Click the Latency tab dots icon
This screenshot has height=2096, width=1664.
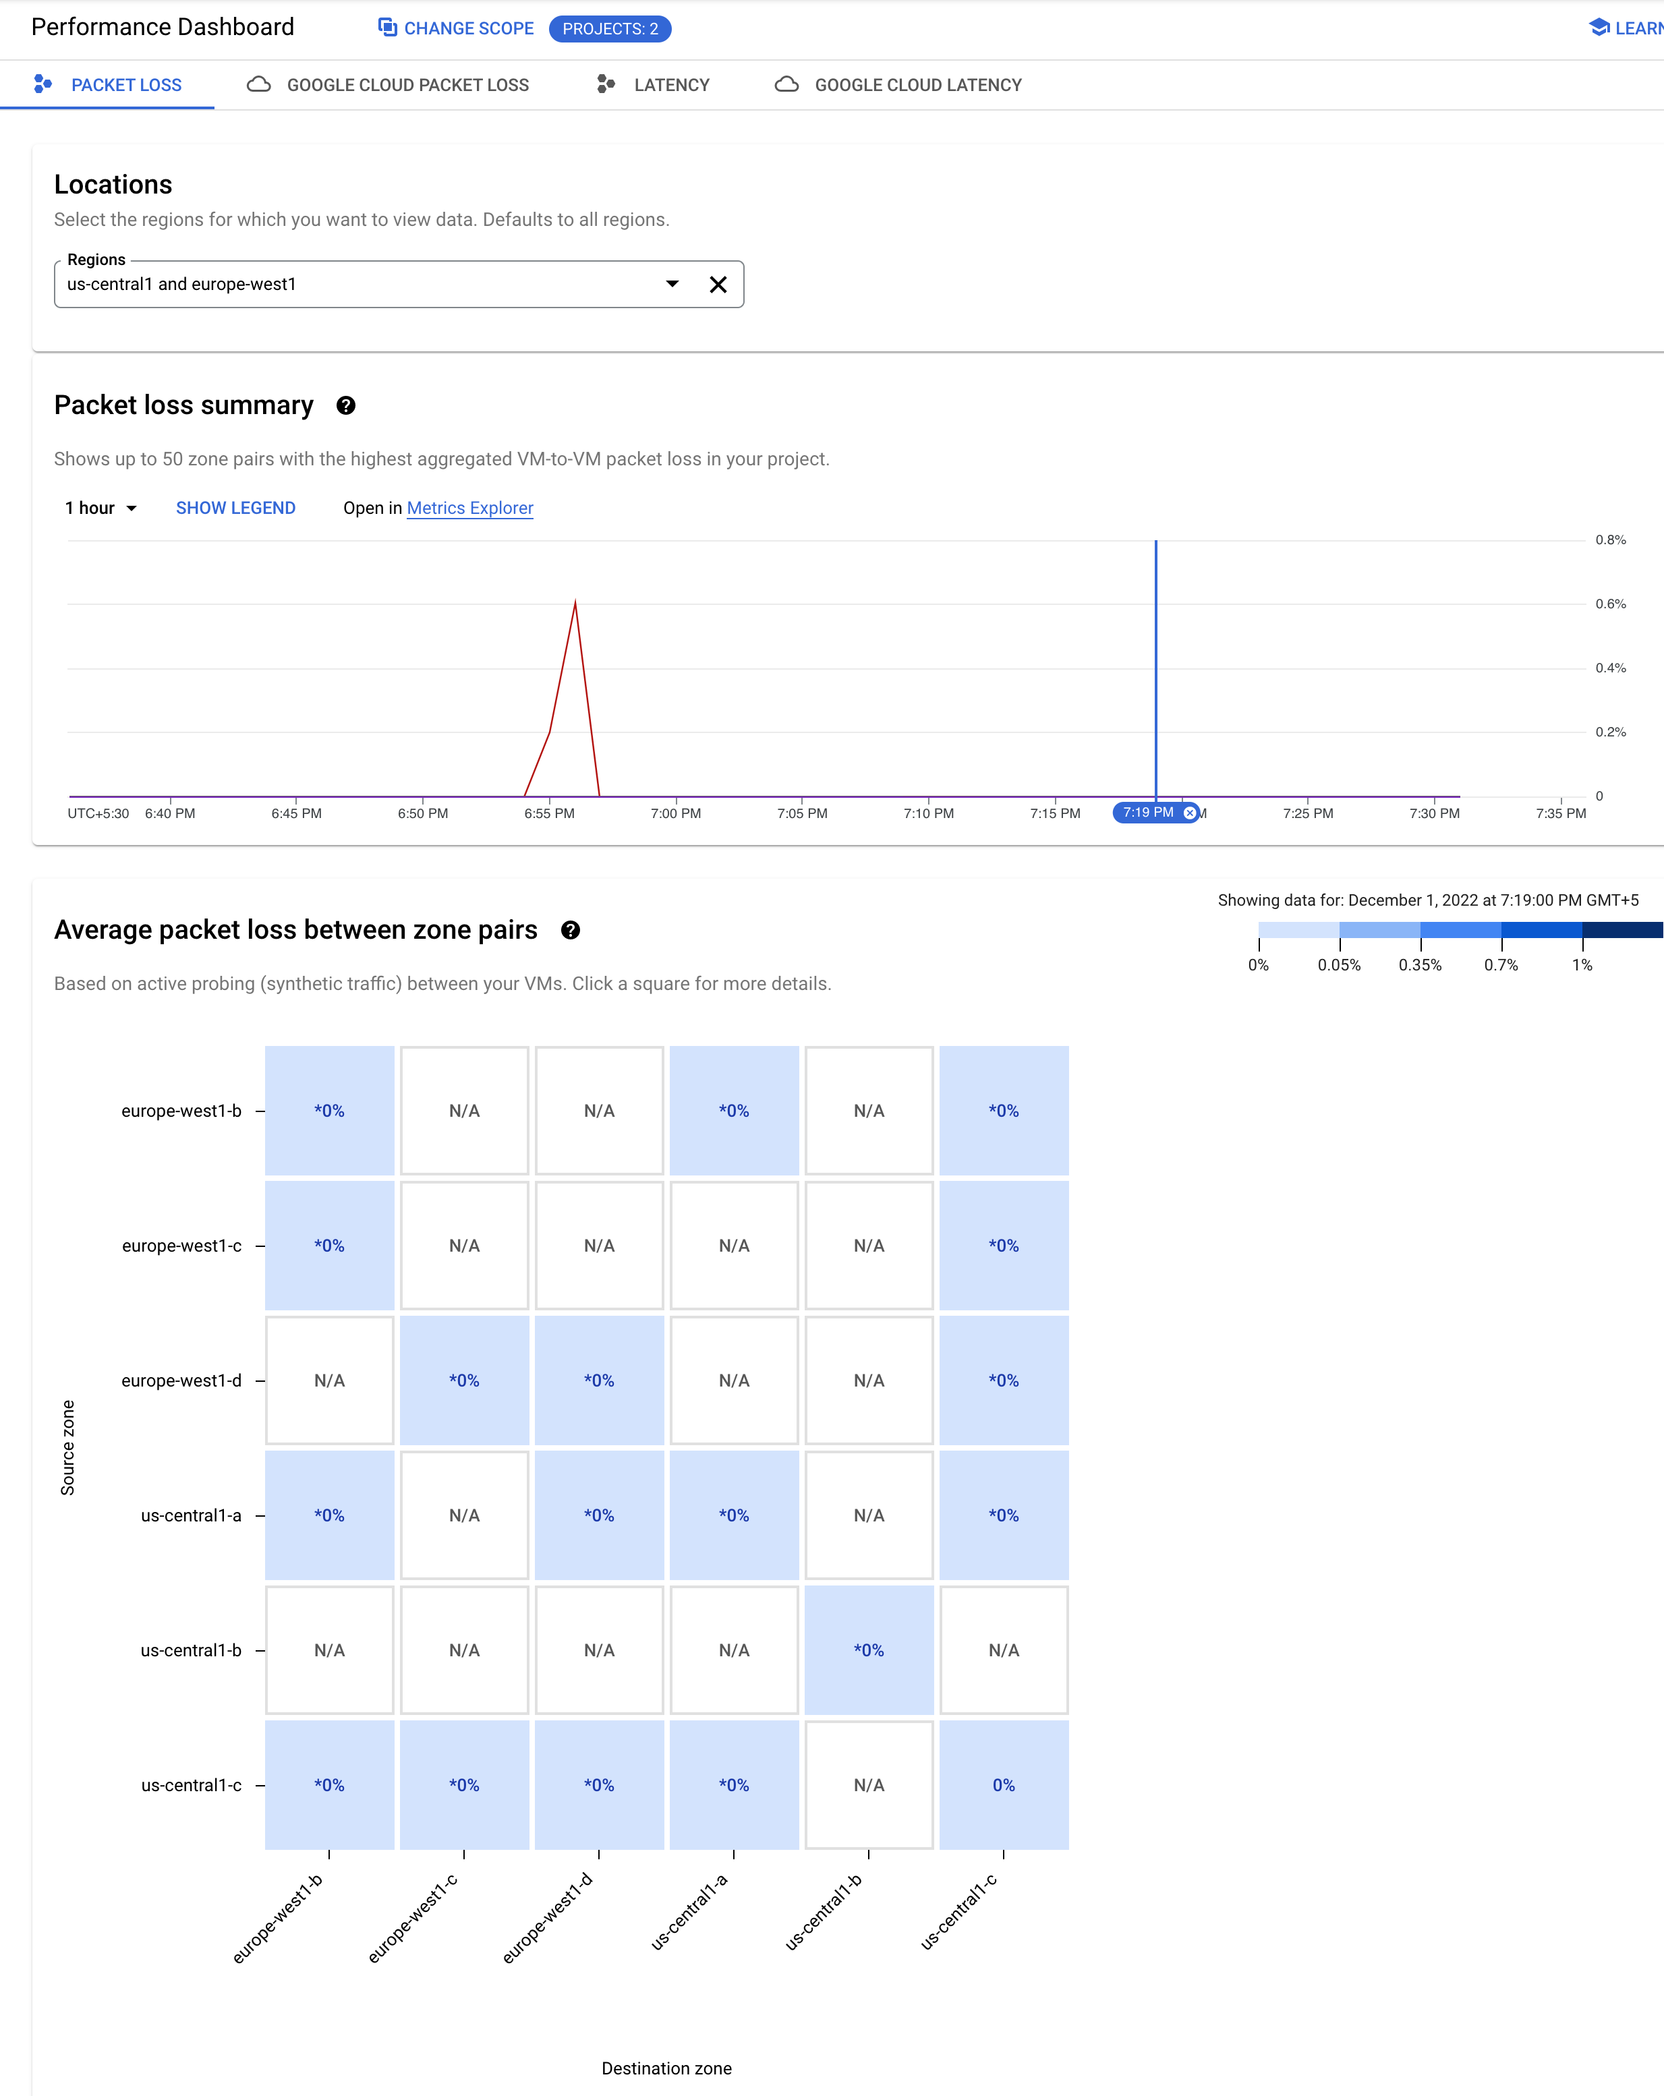[606, 84]
